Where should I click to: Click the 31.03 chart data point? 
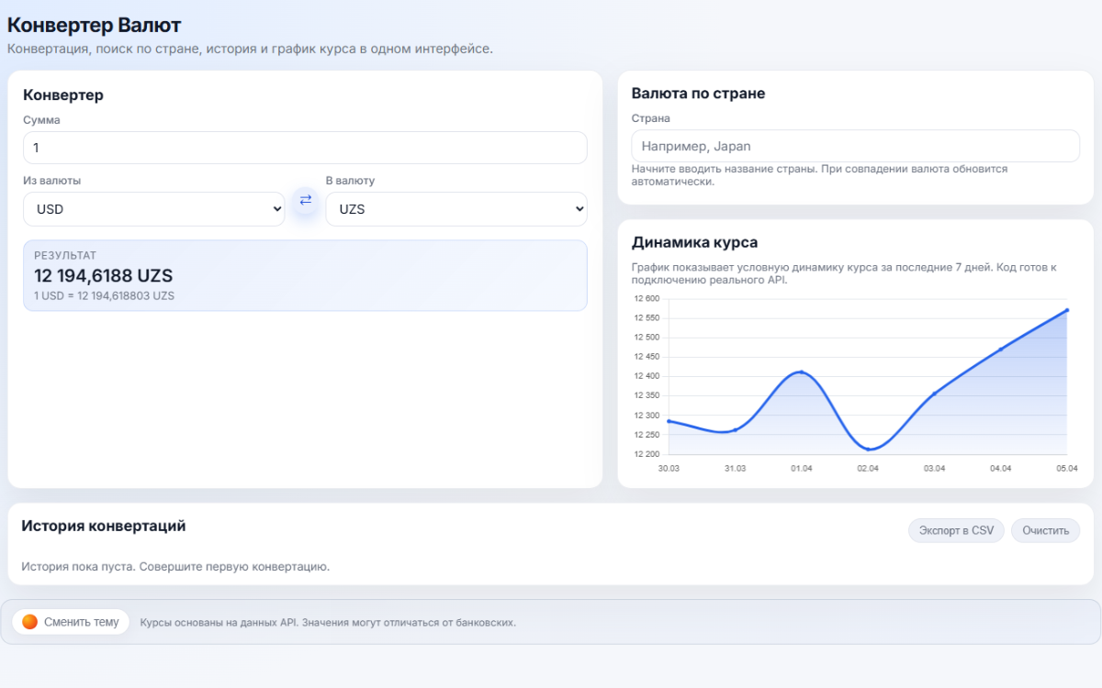(735, 429)
